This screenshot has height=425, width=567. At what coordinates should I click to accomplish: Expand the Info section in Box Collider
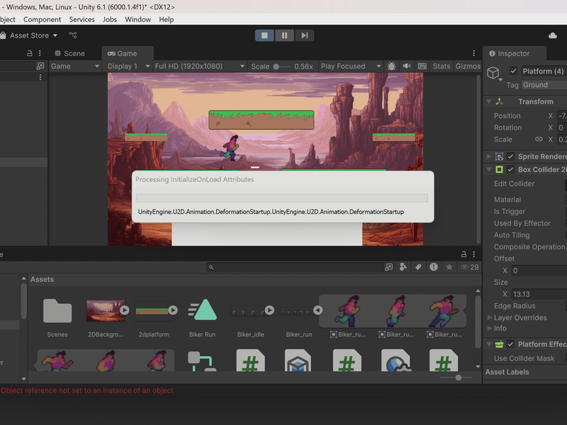tap(489, 328)
